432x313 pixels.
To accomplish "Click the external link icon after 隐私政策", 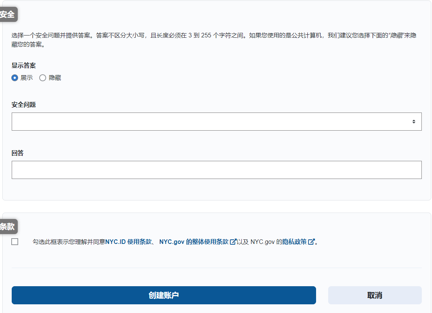I will coord(311,242).
